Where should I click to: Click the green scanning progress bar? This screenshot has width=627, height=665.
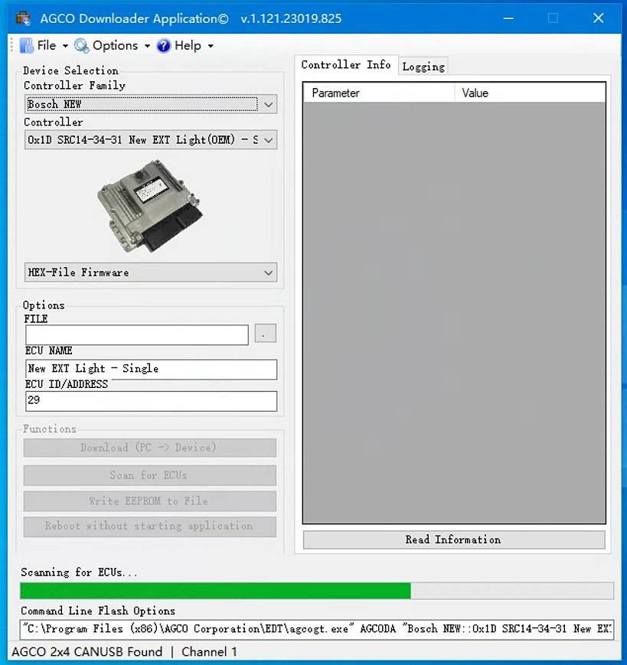pyautogui.click(x=214, y=590)
